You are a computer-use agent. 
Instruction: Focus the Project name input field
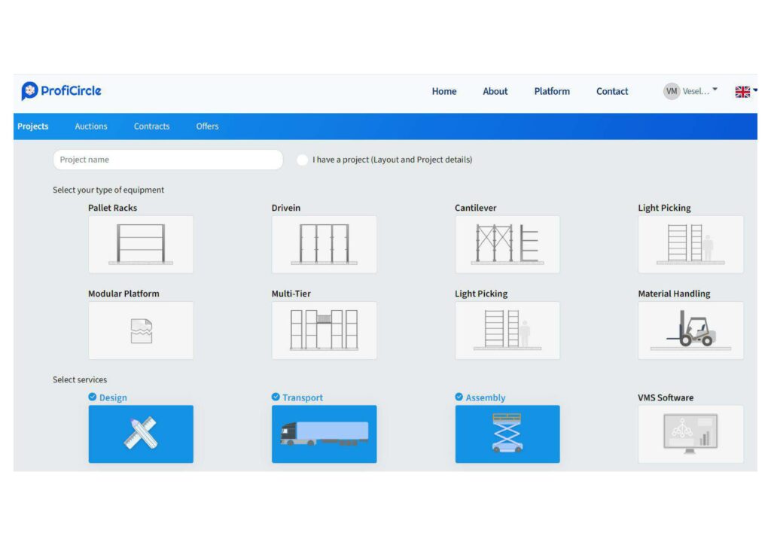point(168,160)
